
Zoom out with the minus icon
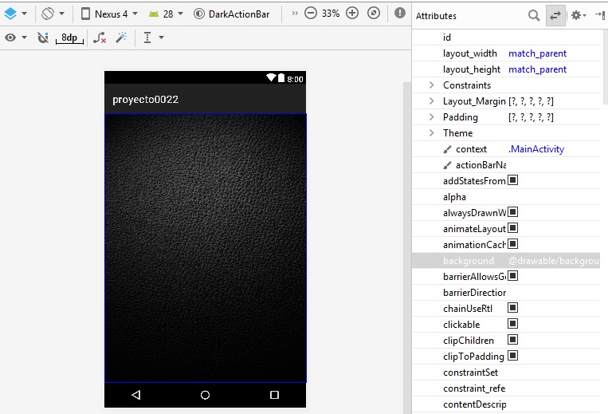point(310,14)
